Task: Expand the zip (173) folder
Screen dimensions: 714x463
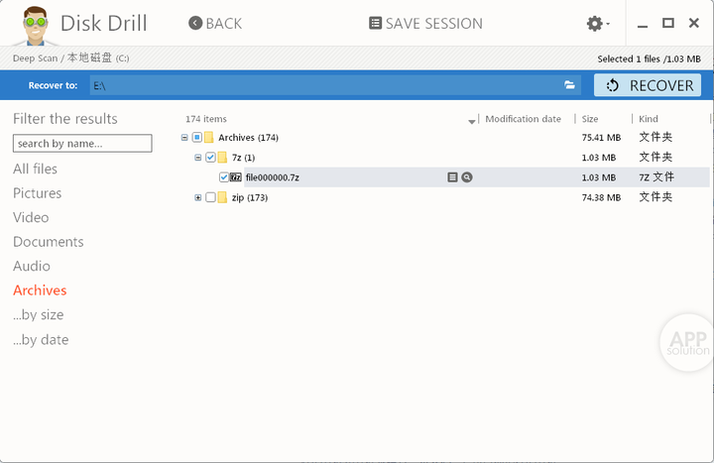Action: (x=197, y=197)
